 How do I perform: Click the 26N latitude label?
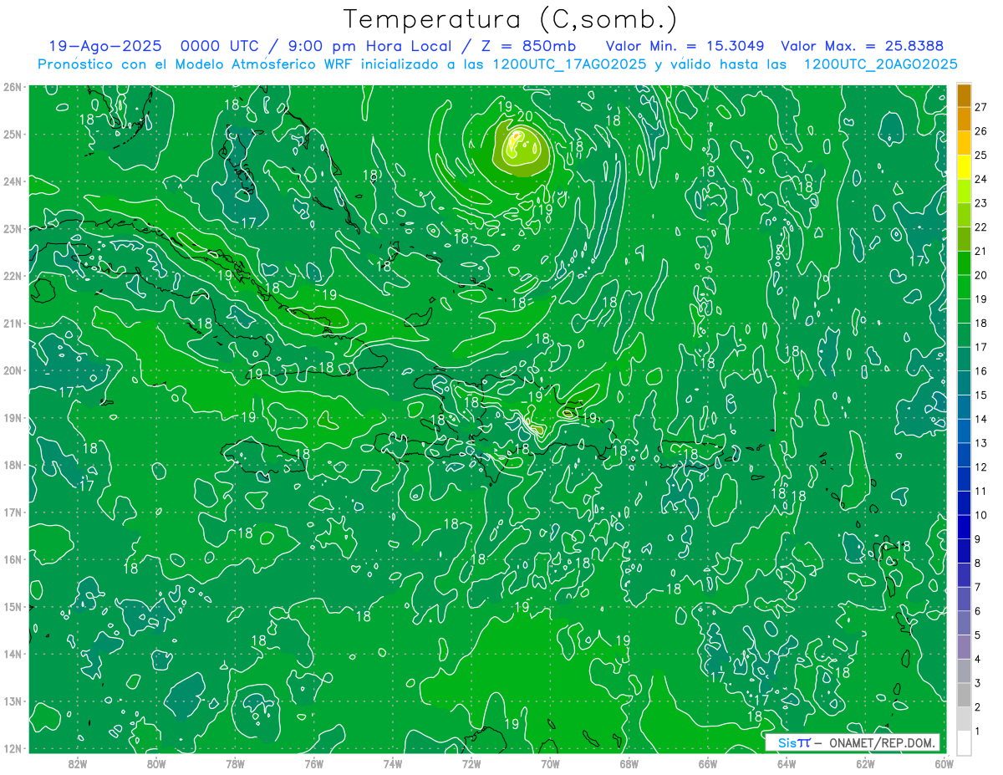point(13,87)
